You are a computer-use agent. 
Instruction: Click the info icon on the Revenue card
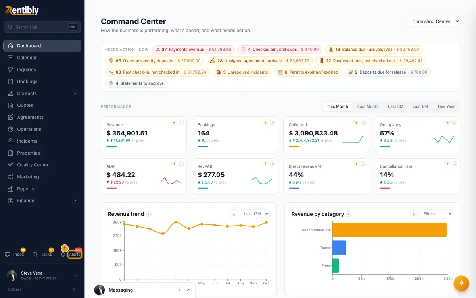181,122
